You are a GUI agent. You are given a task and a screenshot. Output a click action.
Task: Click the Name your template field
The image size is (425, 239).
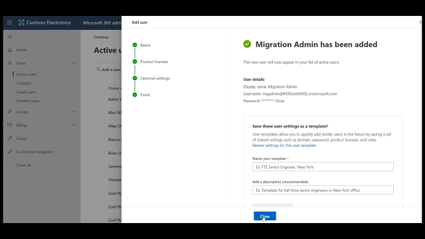click(x=323, y=167)
